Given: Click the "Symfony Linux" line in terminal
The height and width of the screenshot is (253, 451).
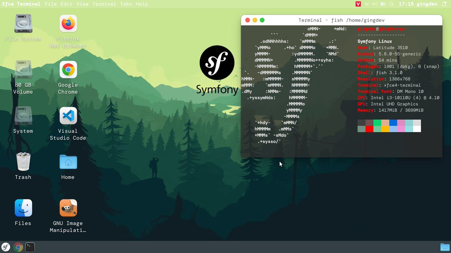Looking at the screenshot, I should tap(375, 42).
